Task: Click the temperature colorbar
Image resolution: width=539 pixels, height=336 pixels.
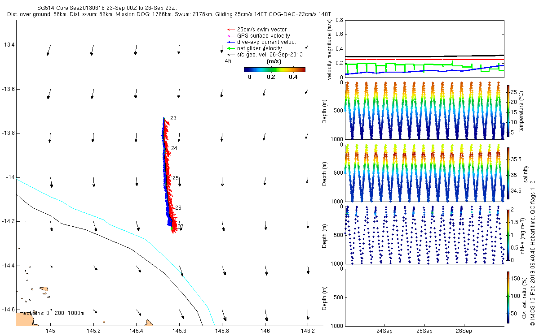Action: pos(508,110)
